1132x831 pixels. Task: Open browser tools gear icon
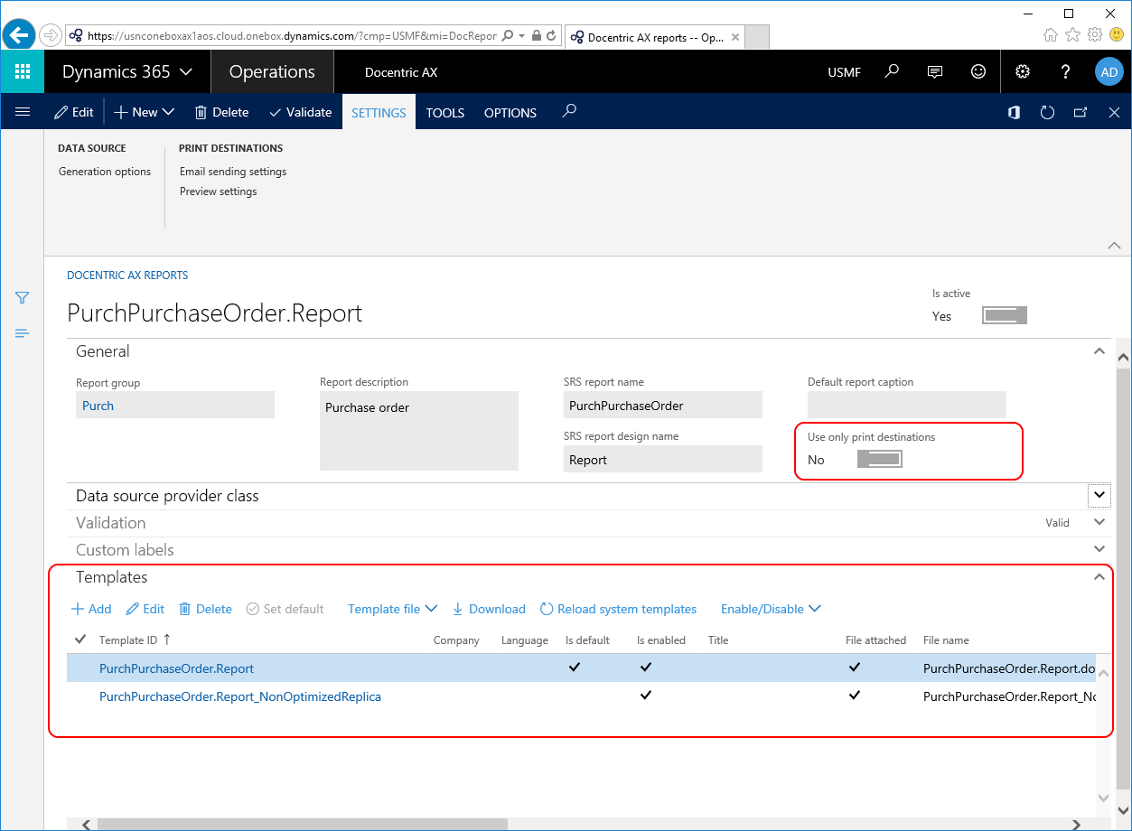[x=1095, y=34]
